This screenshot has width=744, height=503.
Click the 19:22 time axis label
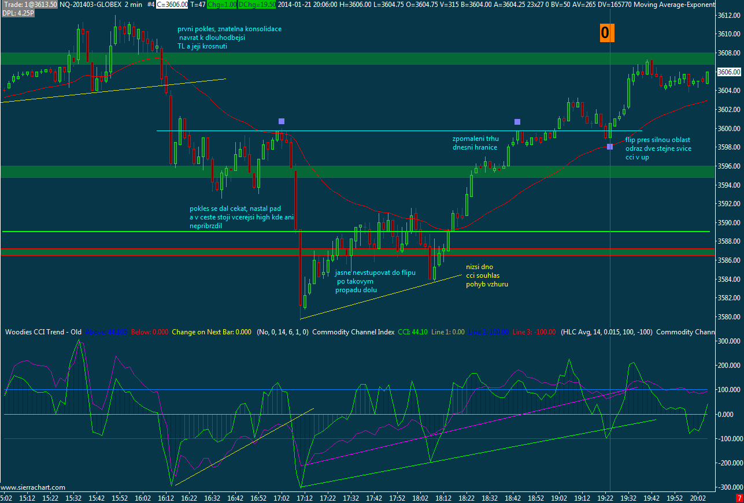click(605, 498)
